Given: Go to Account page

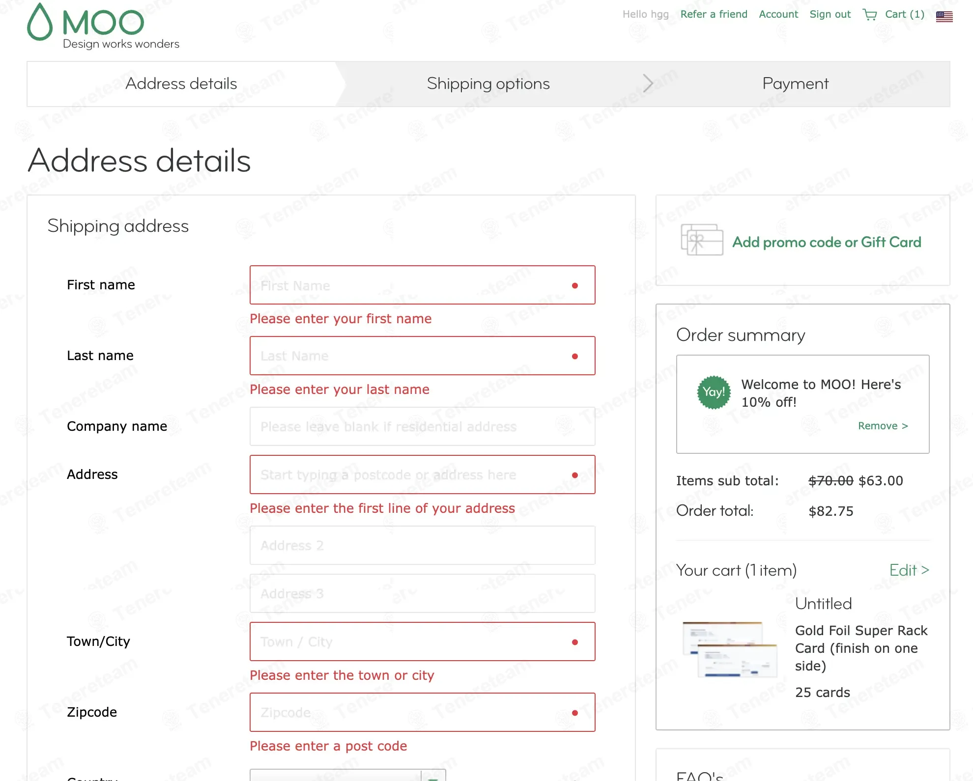Looking at the screenshot, I should point(778,14).
